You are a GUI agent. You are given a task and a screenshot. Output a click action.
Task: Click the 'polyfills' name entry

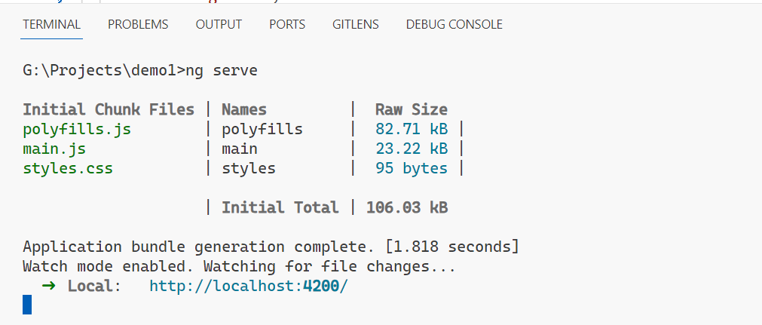click(x=262, y=130)
